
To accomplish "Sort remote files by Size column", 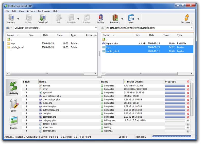I will pos(138,35).
